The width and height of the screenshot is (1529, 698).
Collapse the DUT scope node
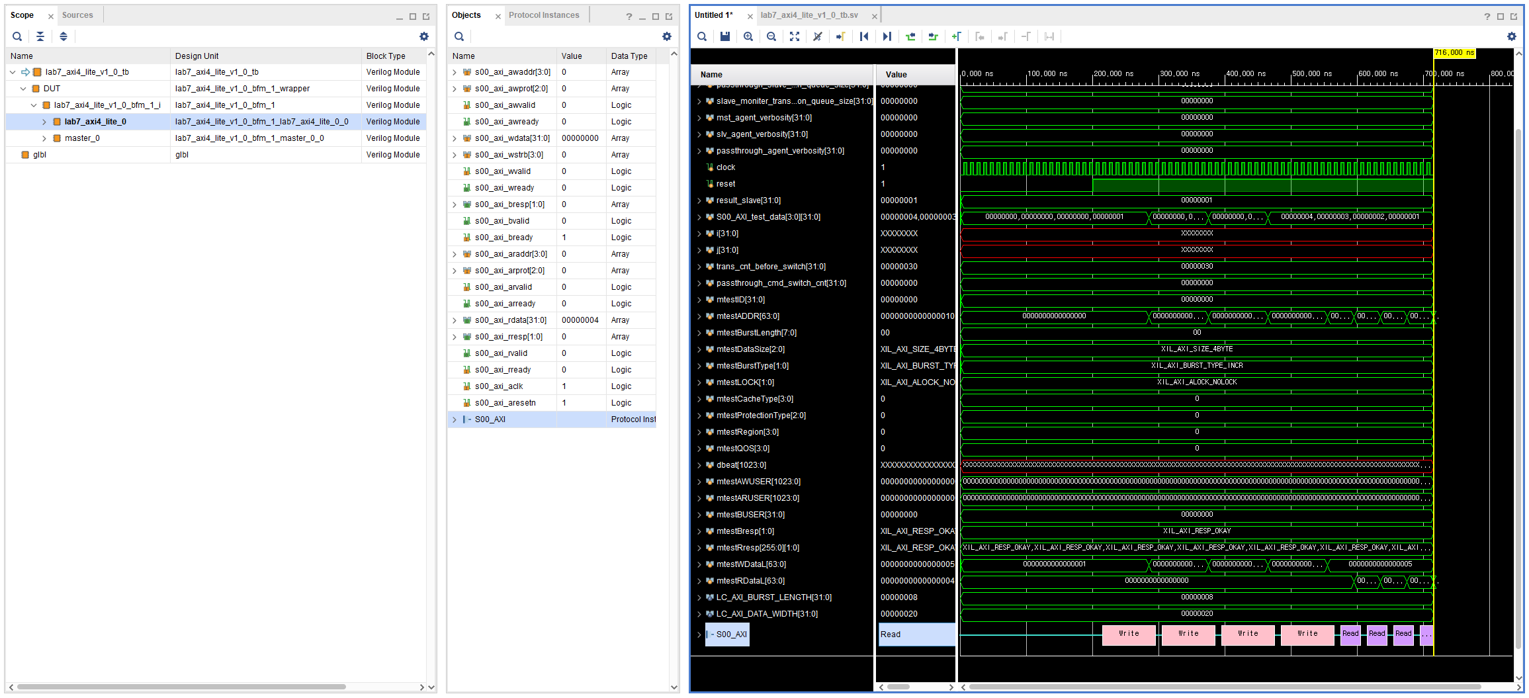pyautogui.click(x=23, y=89)
